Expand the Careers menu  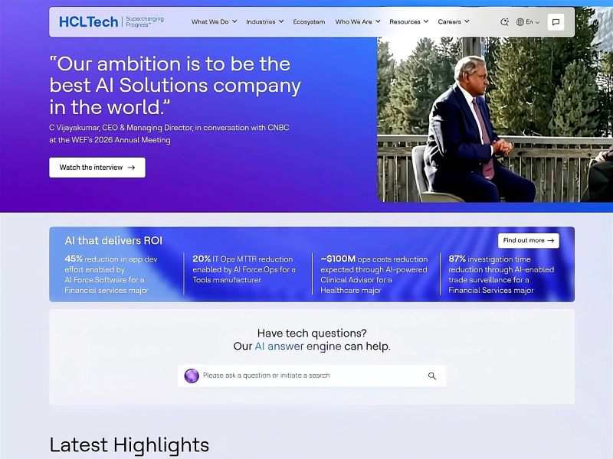[454, 22]
